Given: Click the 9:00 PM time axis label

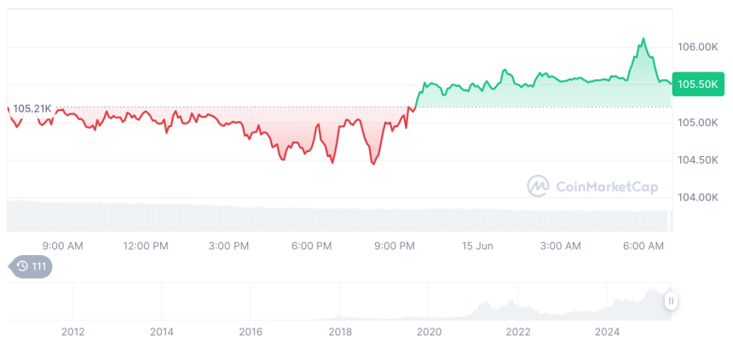Looking at the screenshot, I should pyautogui.click(x=395, y=246).
